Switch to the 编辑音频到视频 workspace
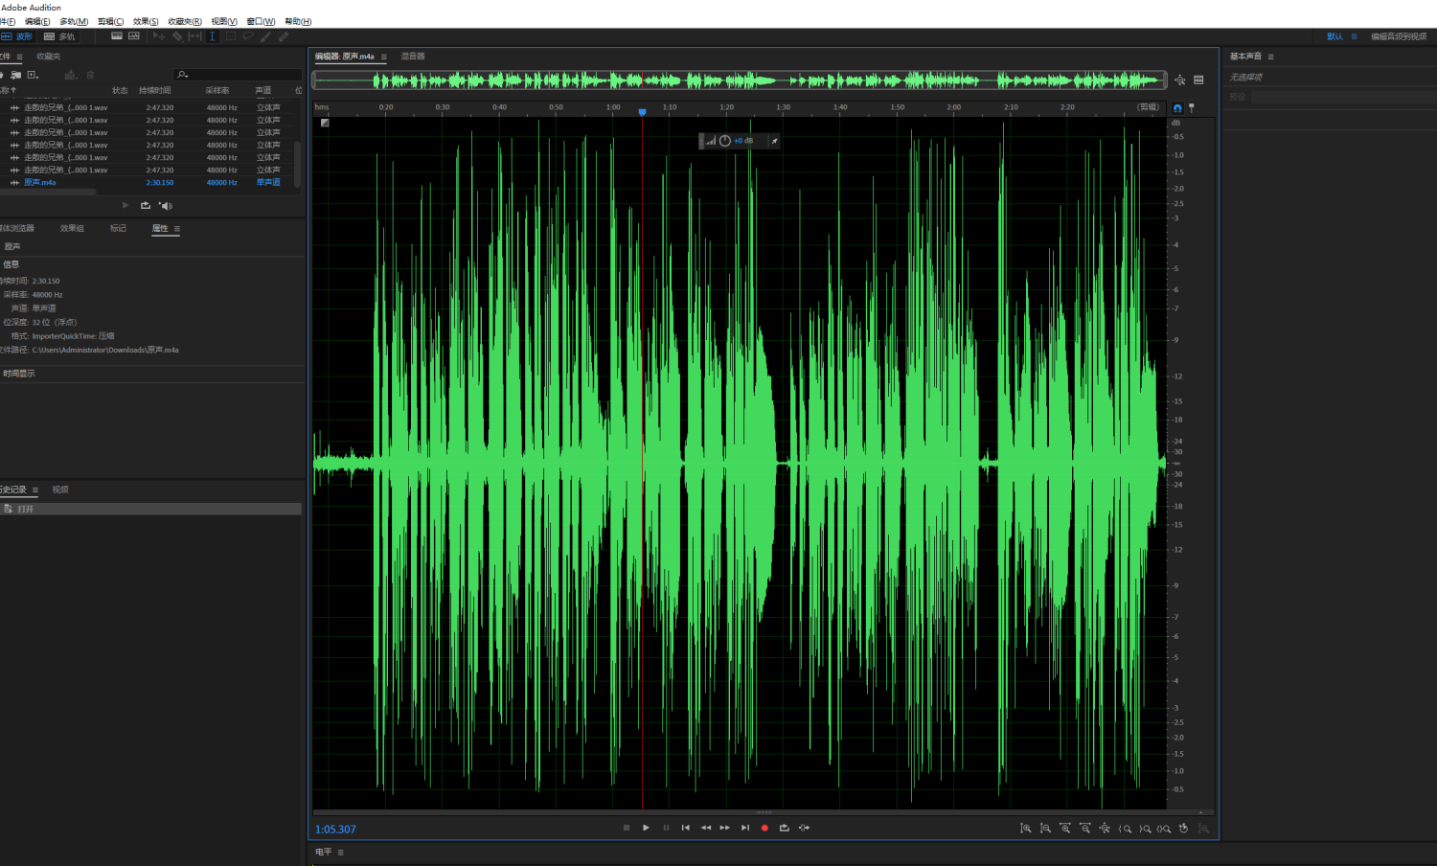 click(x=1399, y=36)
